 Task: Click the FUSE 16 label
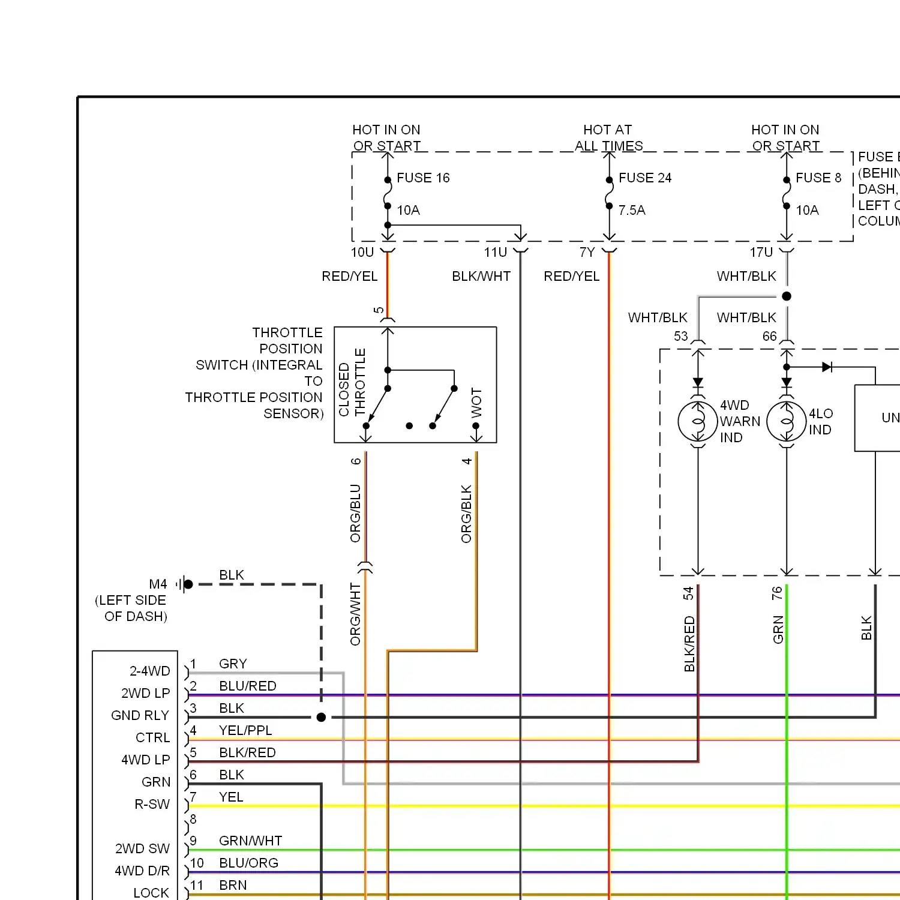pyautogui.click(x=423, y=178)
